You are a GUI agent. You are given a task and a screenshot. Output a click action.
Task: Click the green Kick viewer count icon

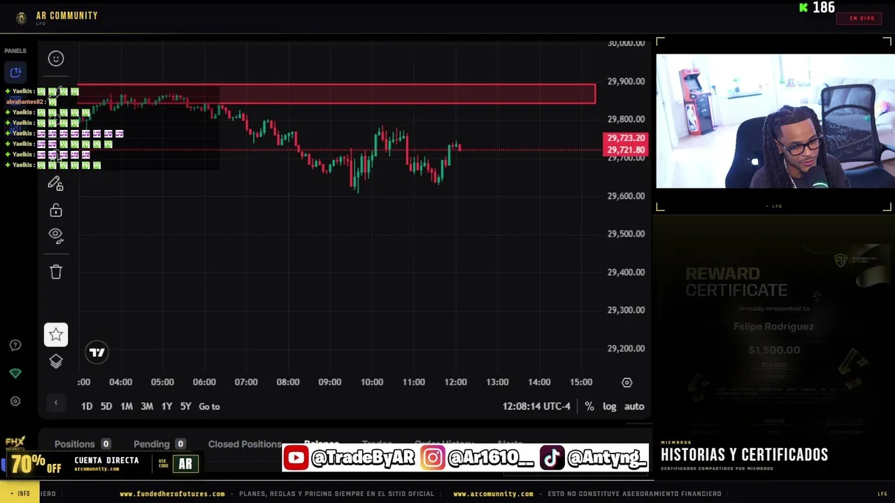pyautogui.click(x=803, y=8)
